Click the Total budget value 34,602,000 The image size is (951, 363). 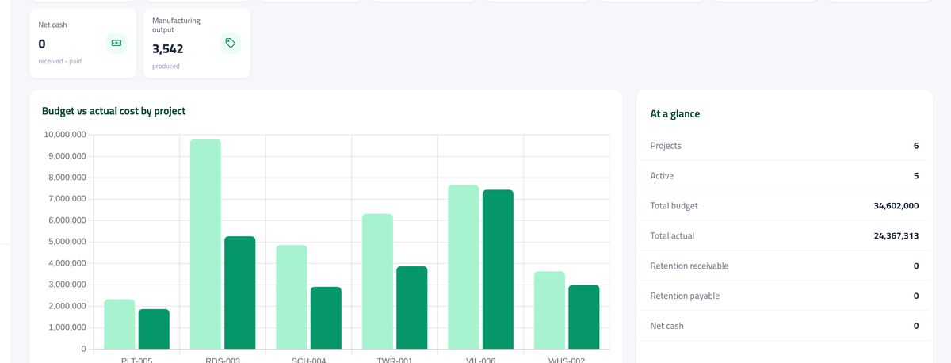click(x=896, y=206)
